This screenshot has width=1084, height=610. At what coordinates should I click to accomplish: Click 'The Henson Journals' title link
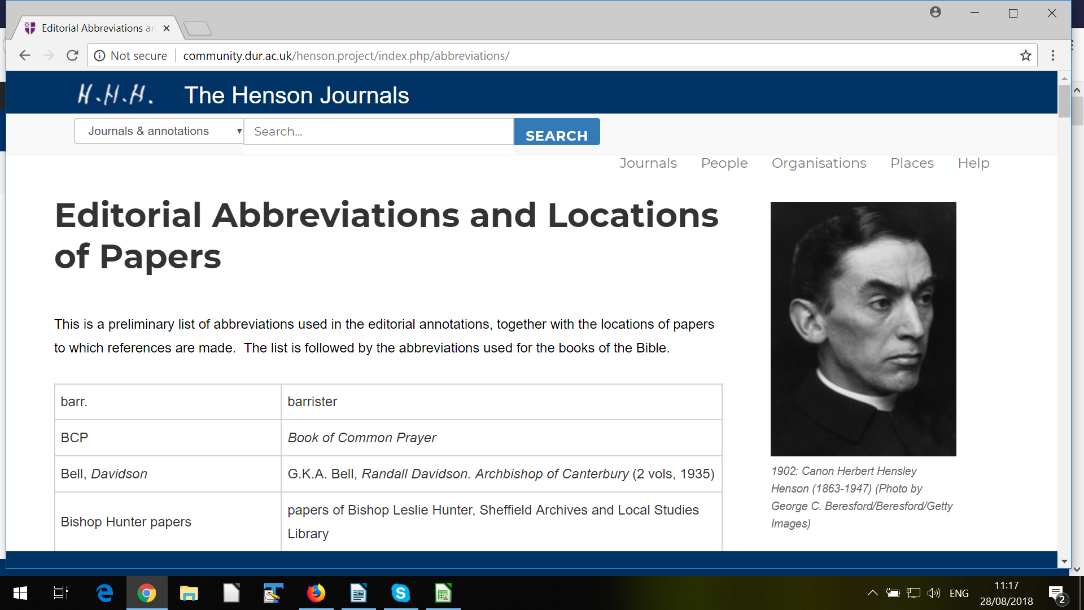point(296,95)
